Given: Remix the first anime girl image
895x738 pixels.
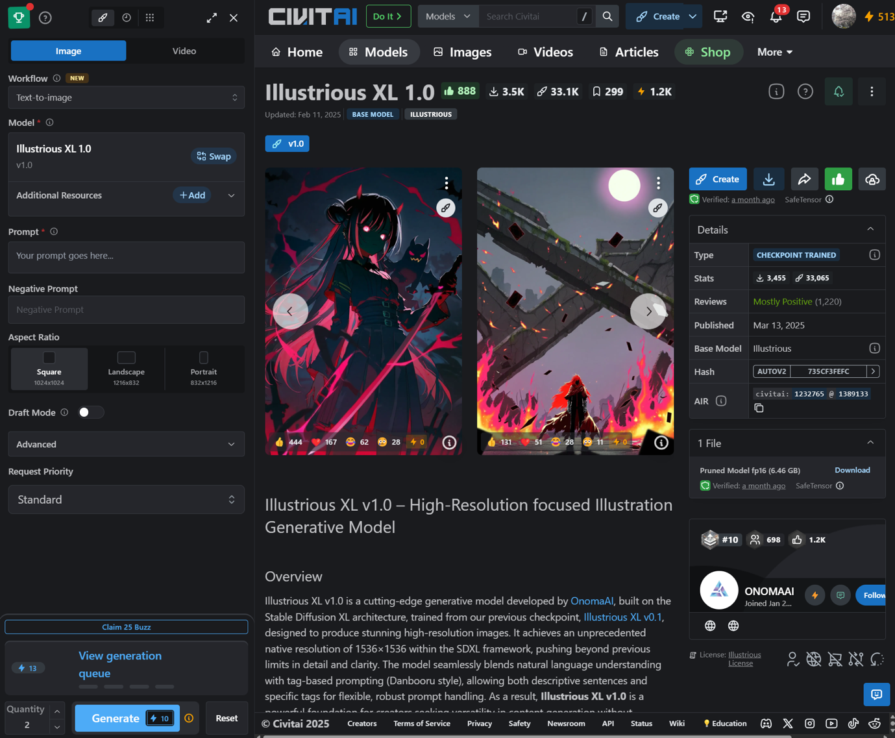Looking at the screenshot, I should point(445,208).
